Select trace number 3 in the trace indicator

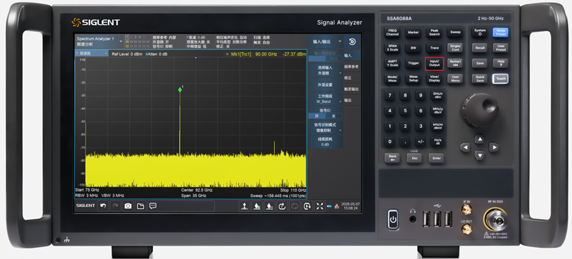point(136,37)
